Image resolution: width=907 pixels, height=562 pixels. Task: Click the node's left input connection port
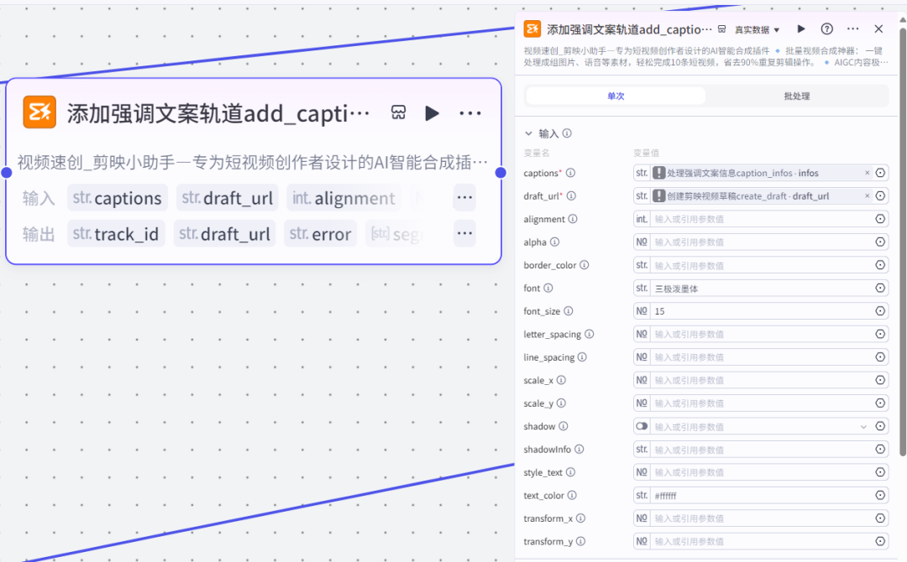pos(7,172)
